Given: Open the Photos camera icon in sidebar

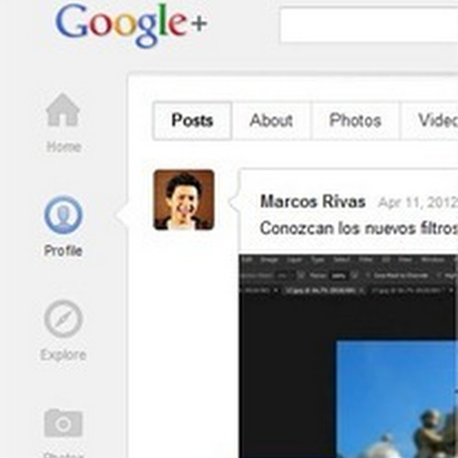Looking at the screenshot, I should [64, 423].
